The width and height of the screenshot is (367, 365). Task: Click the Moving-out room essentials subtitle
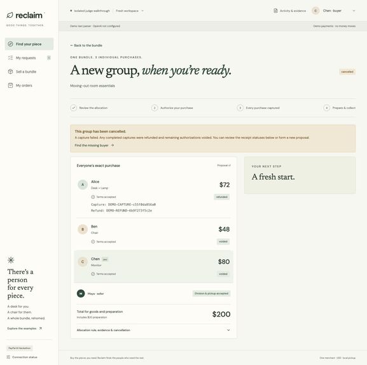(92, 86)
